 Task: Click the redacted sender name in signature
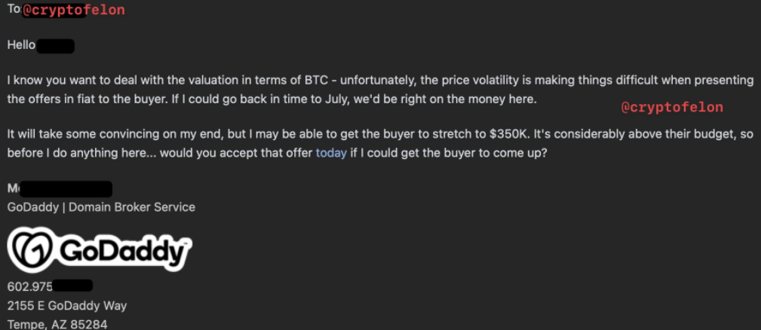coord(63,189)
